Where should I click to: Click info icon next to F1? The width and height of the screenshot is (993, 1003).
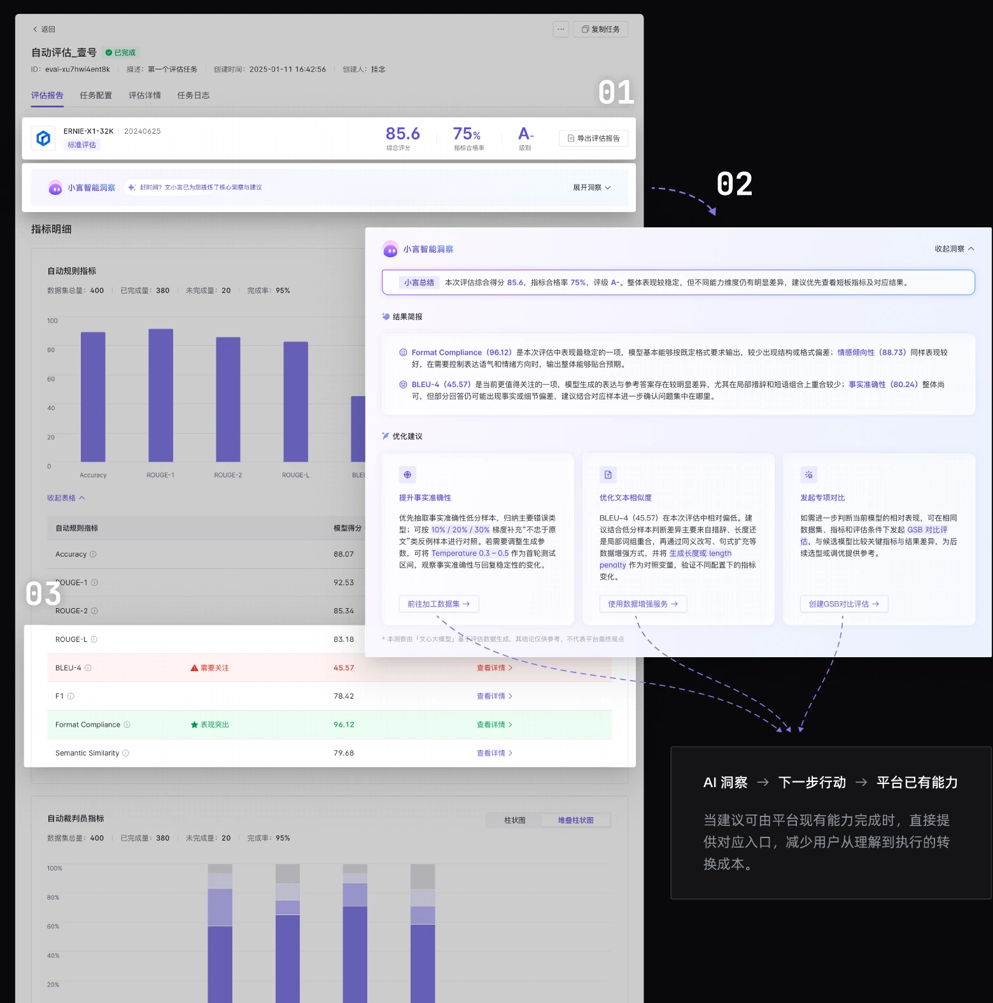tap(71, 696)
